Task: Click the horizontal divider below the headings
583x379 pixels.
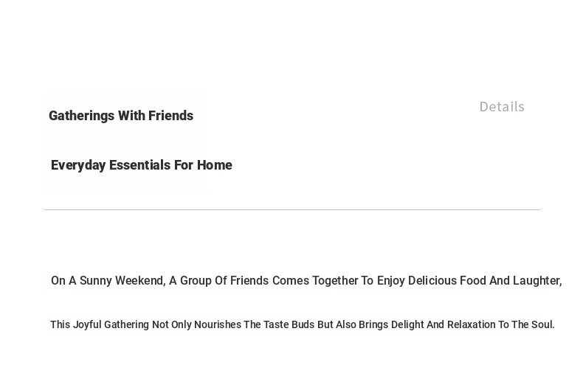Action: [x=292, y=210]
